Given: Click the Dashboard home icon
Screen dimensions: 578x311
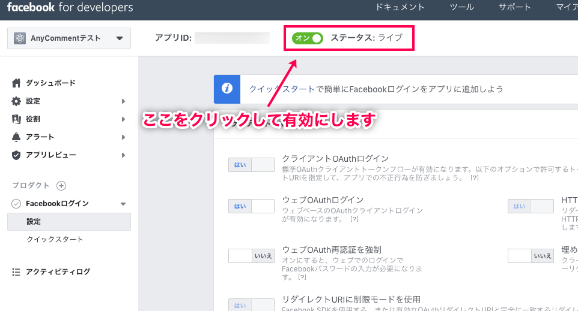Looking at the screenshot, I should pyautogui.click(x=16, y=83).
